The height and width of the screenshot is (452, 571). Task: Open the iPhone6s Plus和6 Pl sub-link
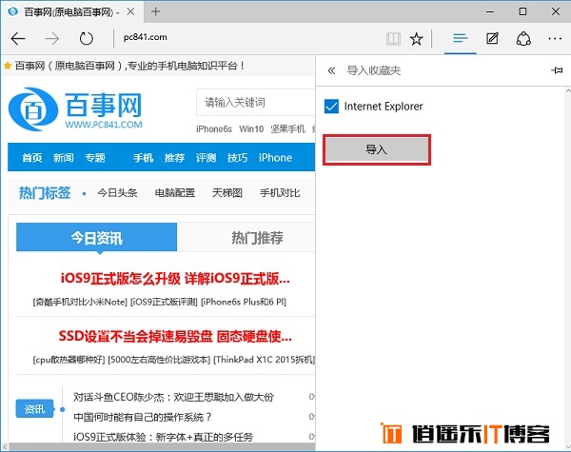[244, 302]
